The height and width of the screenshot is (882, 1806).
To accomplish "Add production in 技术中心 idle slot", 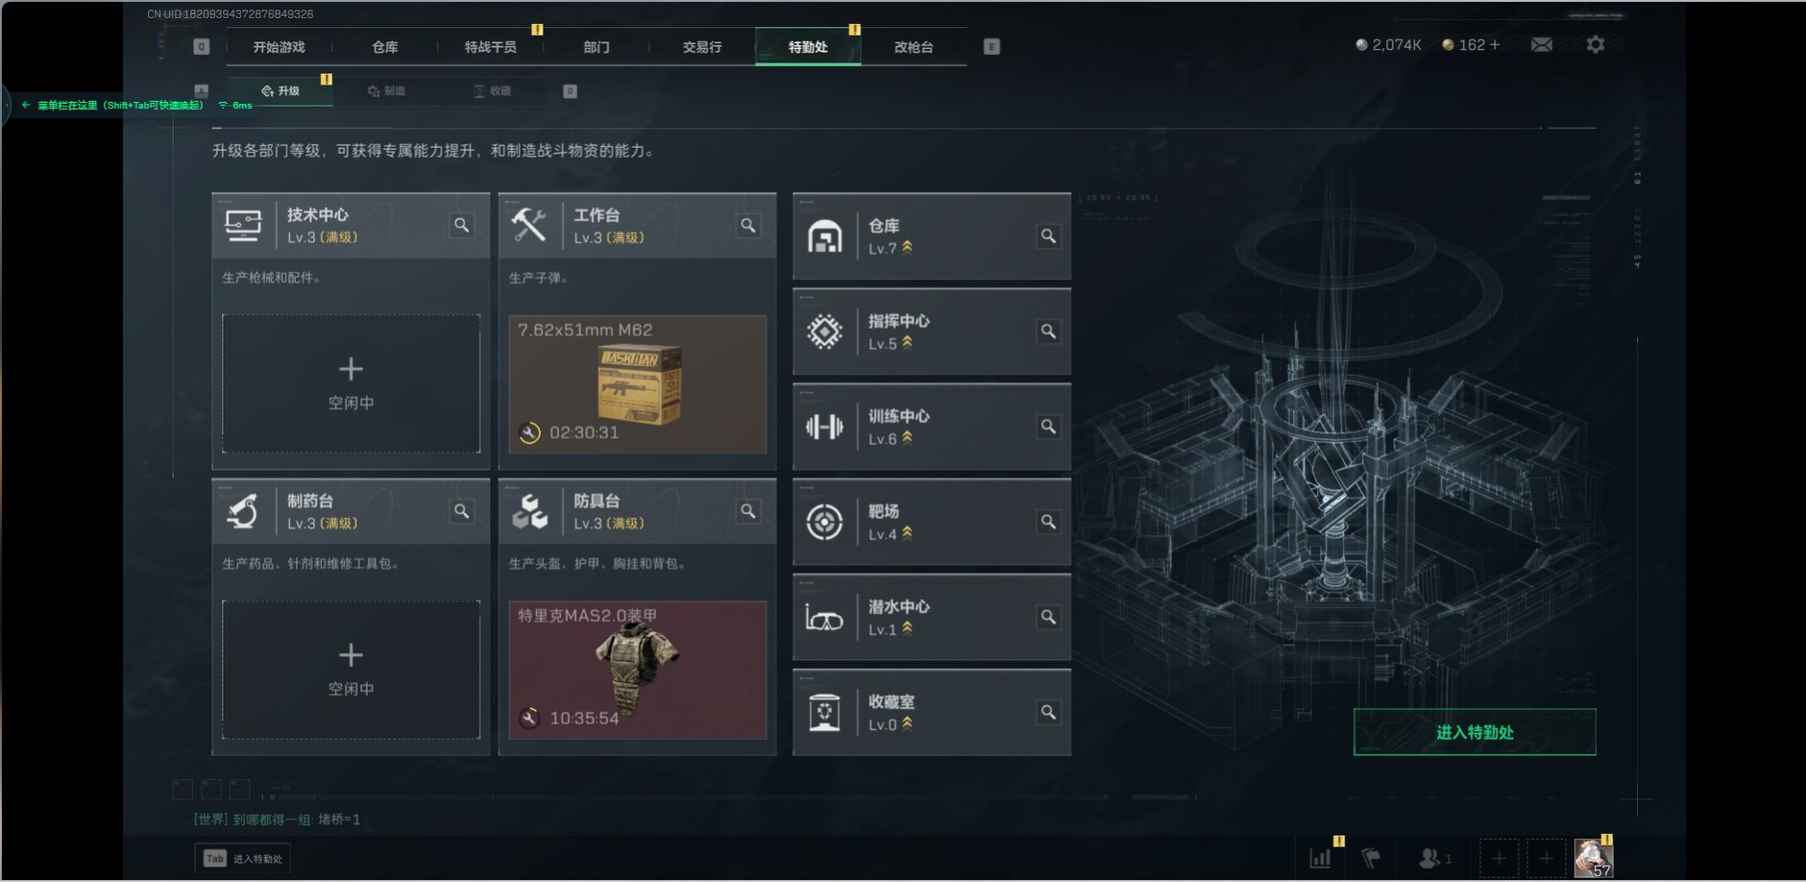I will [x=351, y=383].
